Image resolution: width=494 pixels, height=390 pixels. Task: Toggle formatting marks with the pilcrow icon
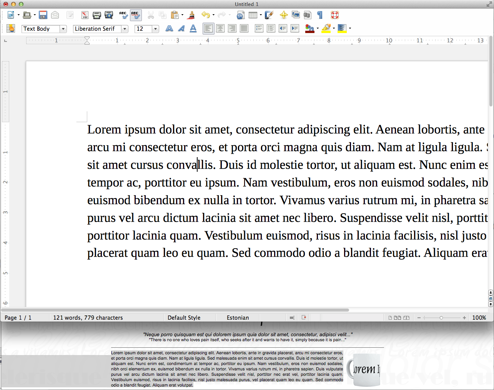point(320,15)
